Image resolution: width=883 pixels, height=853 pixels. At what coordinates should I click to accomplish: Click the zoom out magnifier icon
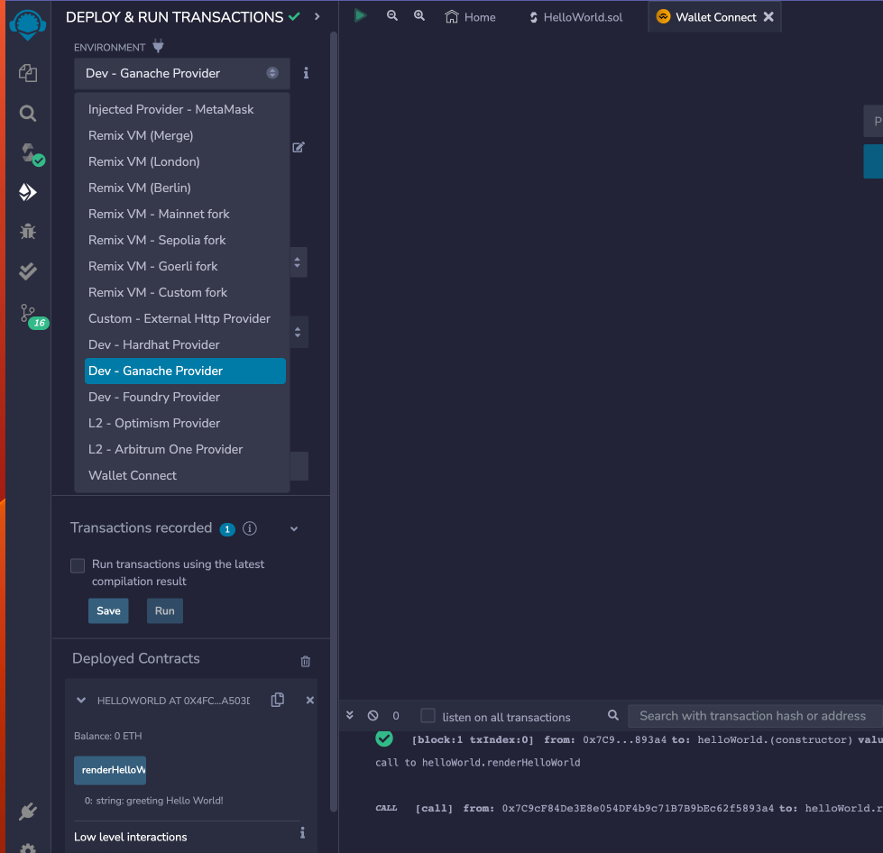(392, 15)
